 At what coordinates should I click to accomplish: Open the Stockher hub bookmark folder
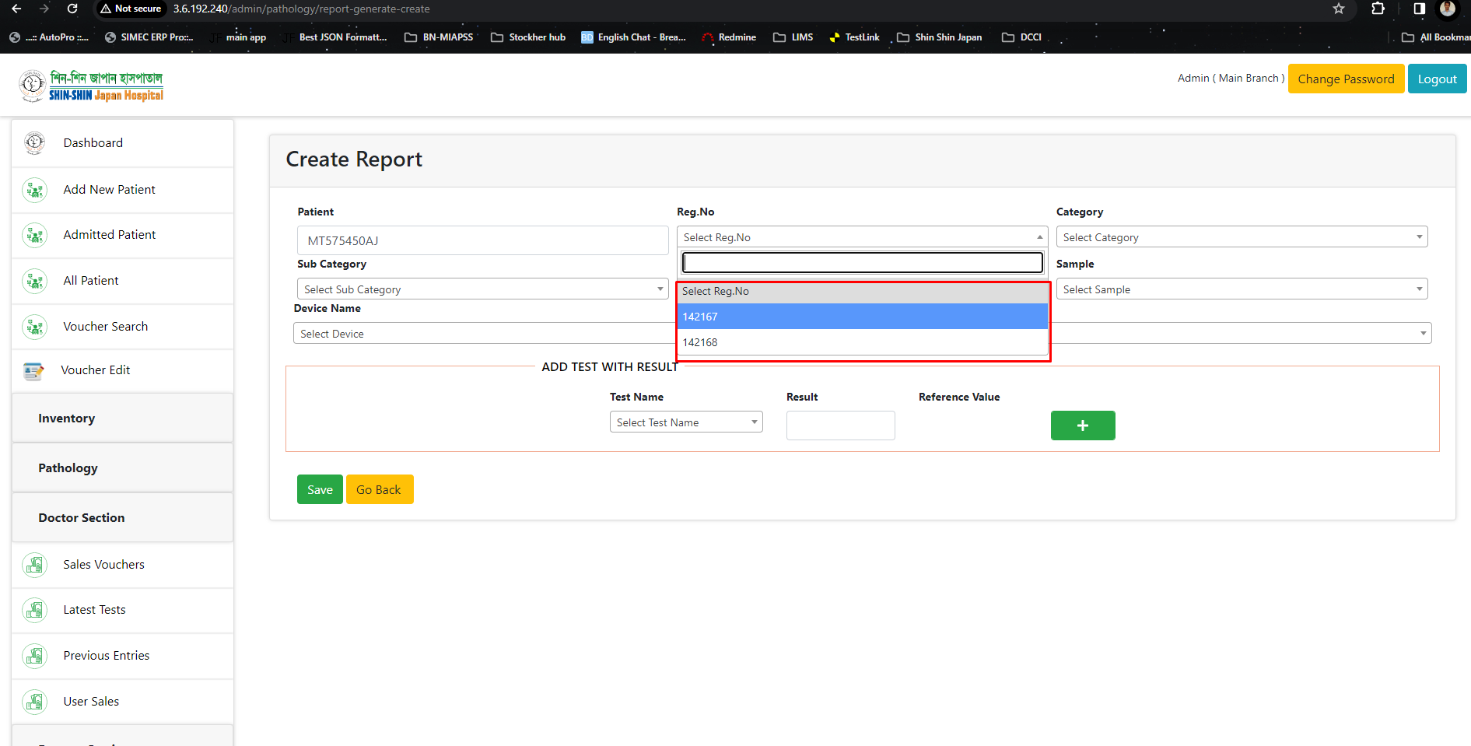[528, 37]
